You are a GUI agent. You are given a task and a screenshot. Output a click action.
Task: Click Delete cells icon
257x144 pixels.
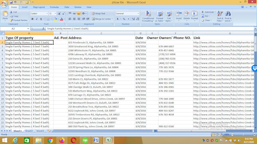click(187, 14)
